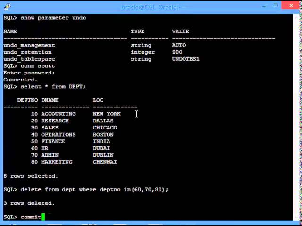Screen dimensions: 302x226
Task: Click the PuTTY icon in the title bar
Action: click(x=7, y=7)
